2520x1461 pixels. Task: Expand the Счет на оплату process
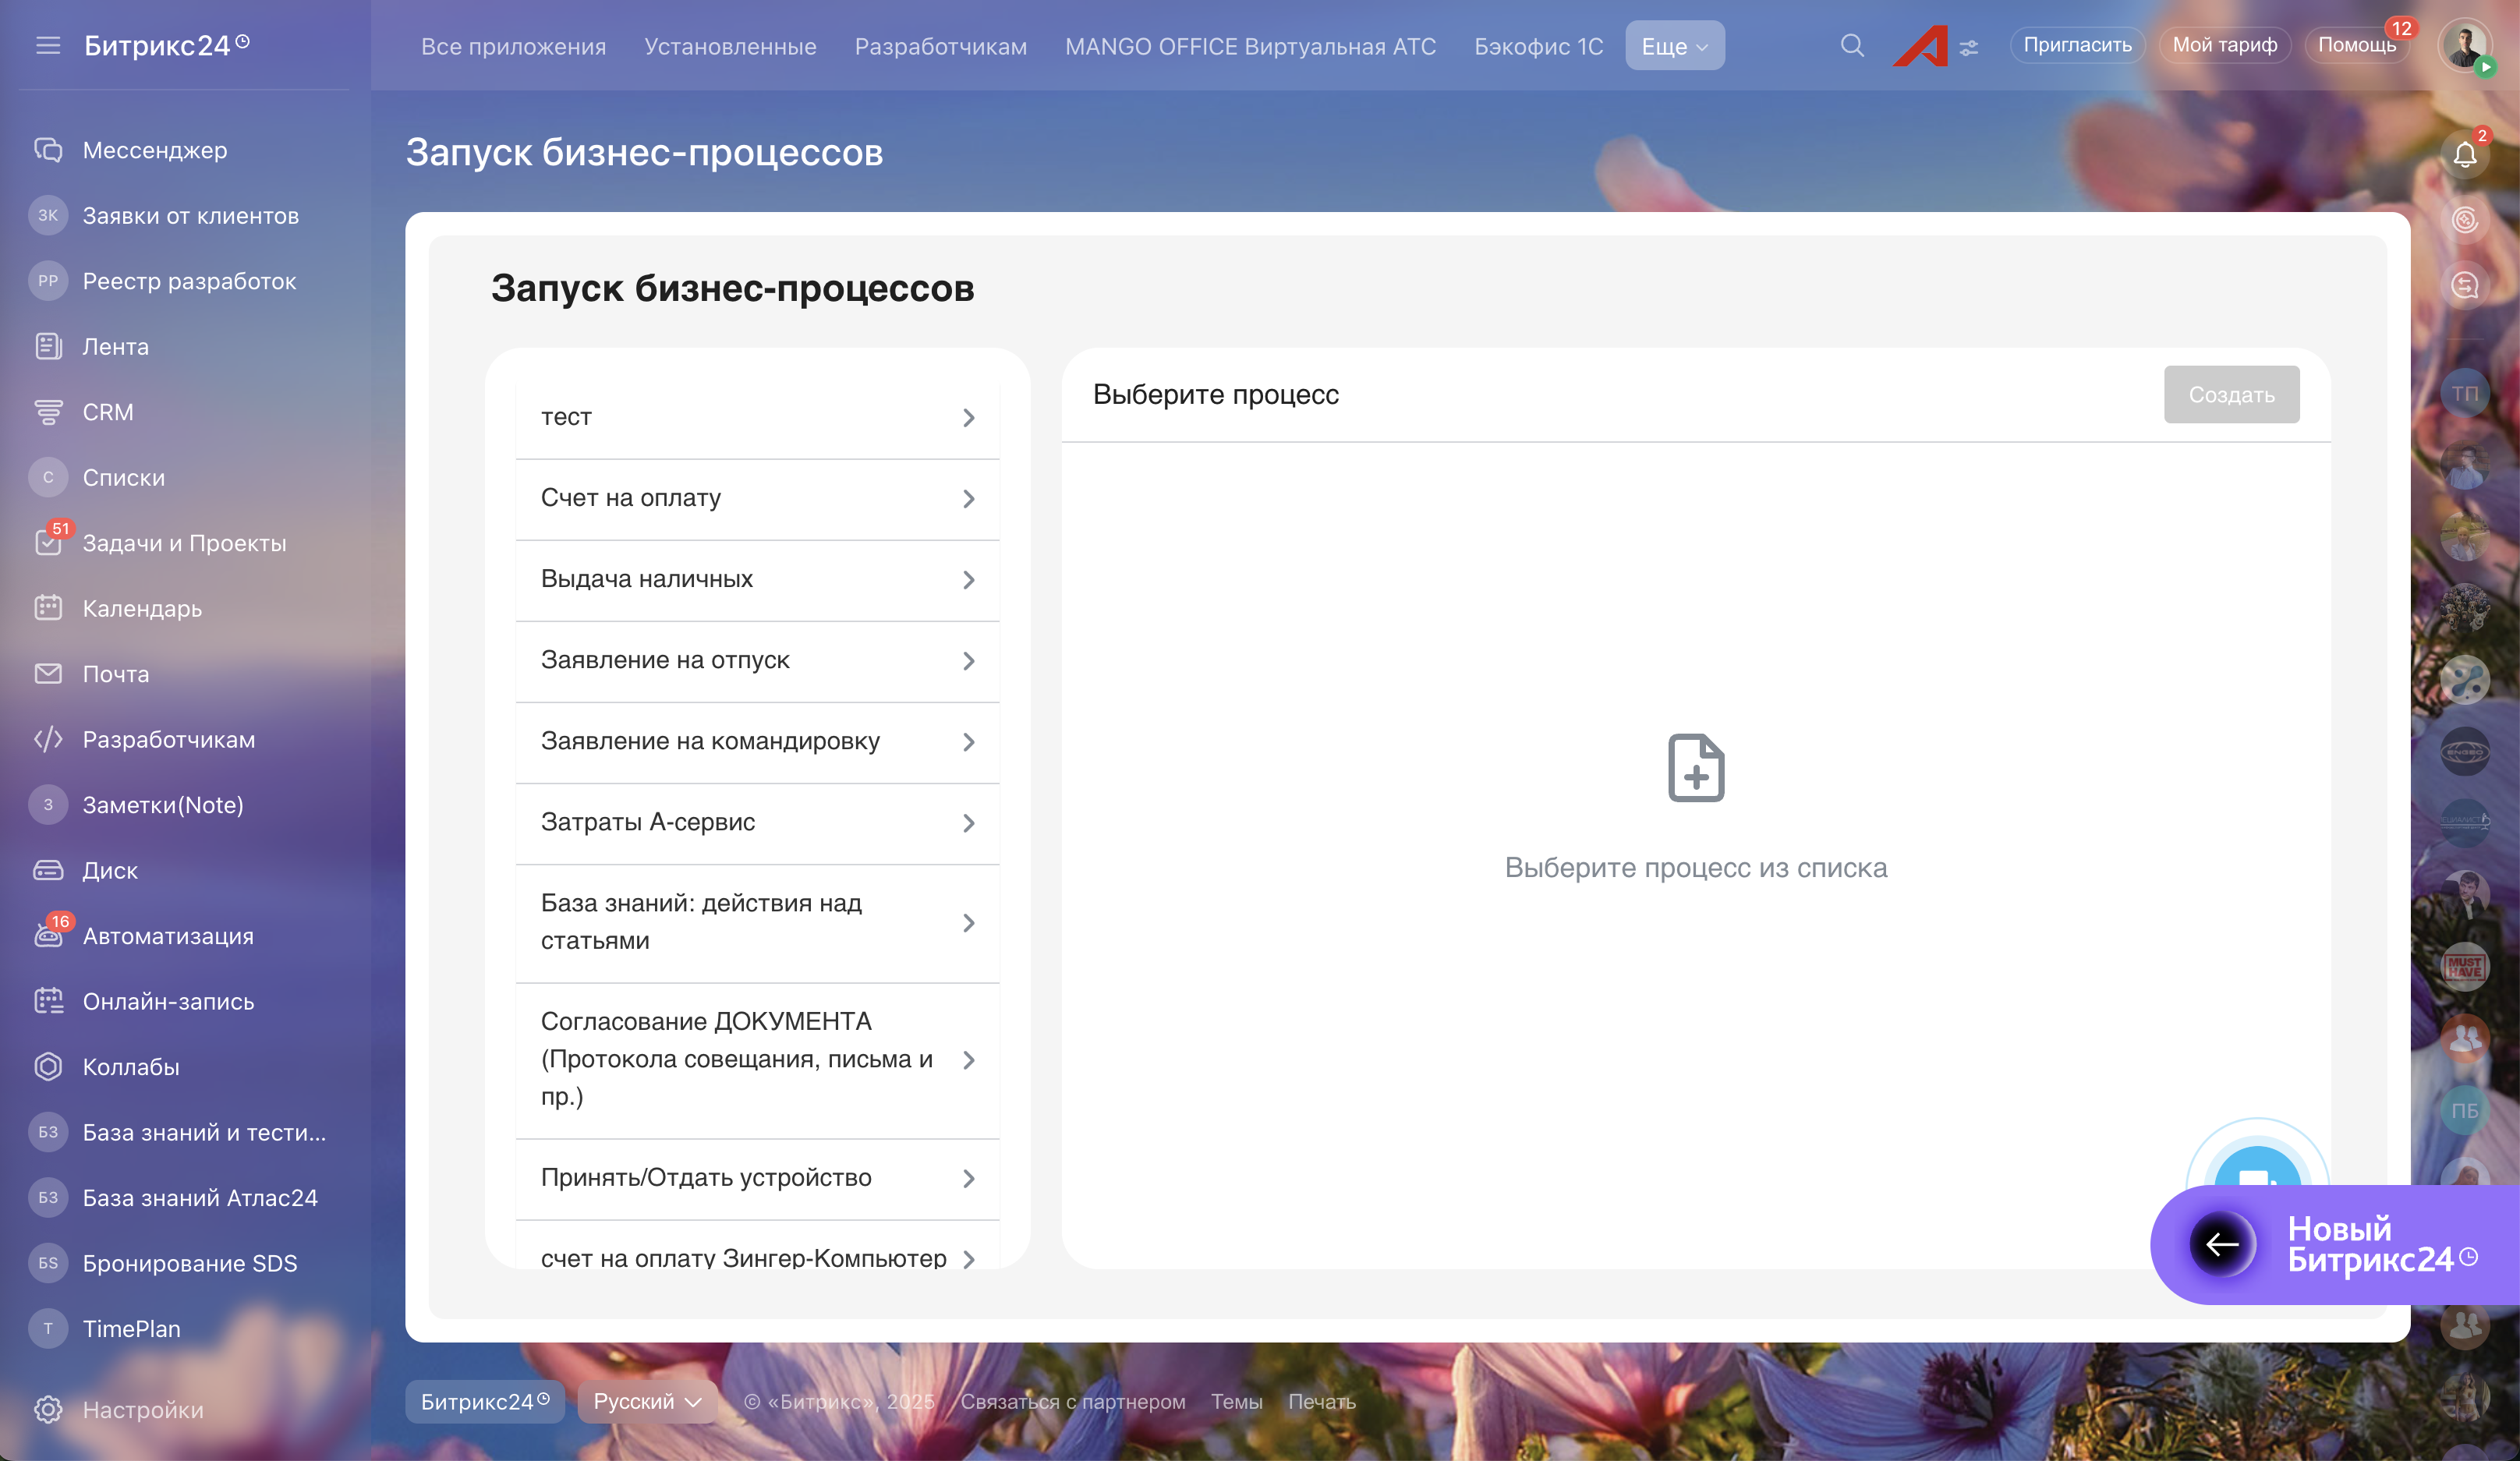(x=757, y=498)
